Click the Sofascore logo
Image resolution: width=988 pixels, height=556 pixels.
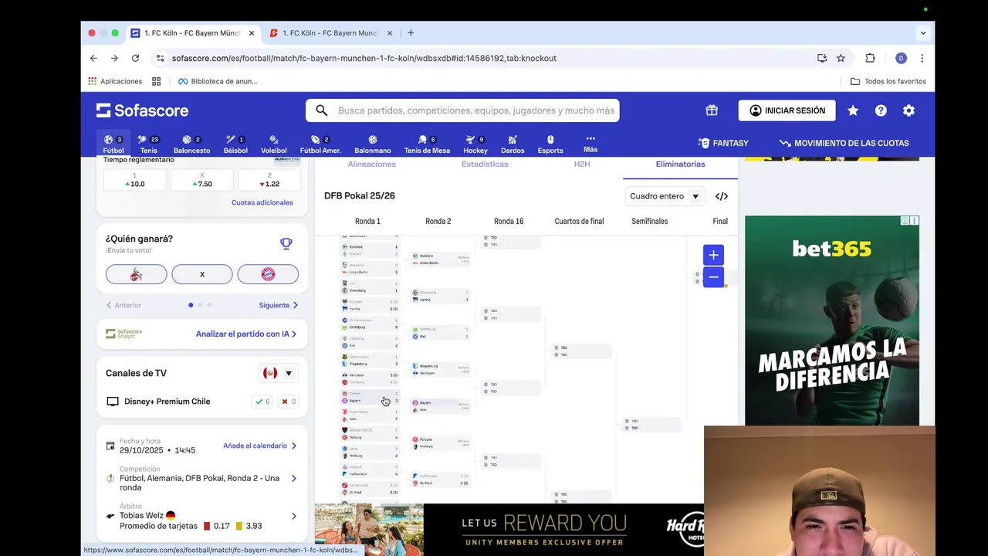coord(142,110)
